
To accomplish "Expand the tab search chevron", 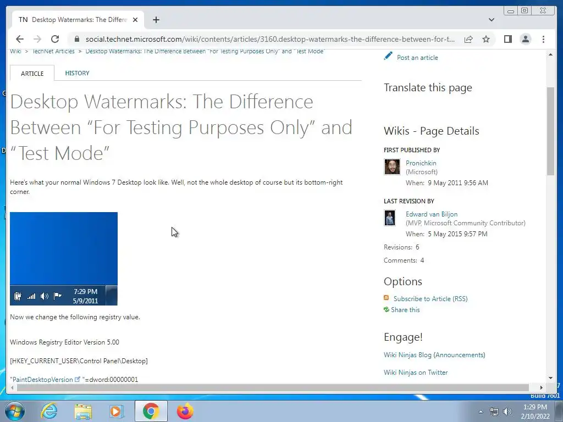I will (x=492, y=20).
